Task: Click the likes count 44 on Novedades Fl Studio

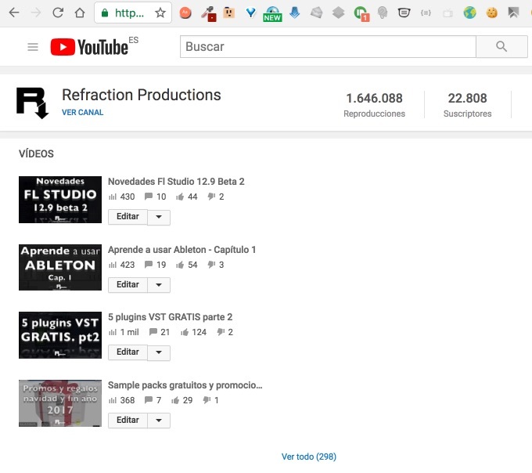Action: (187, 197)
